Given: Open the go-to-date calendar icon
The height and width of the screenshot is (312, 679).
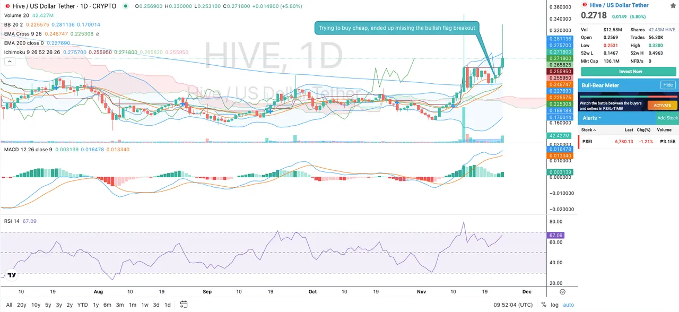Looking at the screenshot, I should point(184,305).
